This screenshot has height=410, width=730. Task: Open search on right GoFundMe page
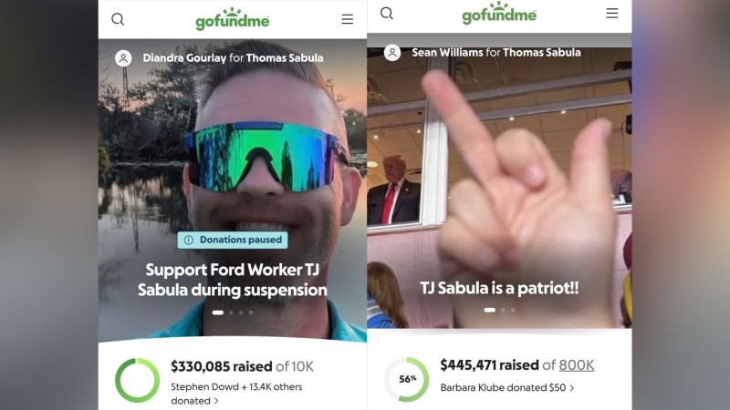[x=387, y=14]
